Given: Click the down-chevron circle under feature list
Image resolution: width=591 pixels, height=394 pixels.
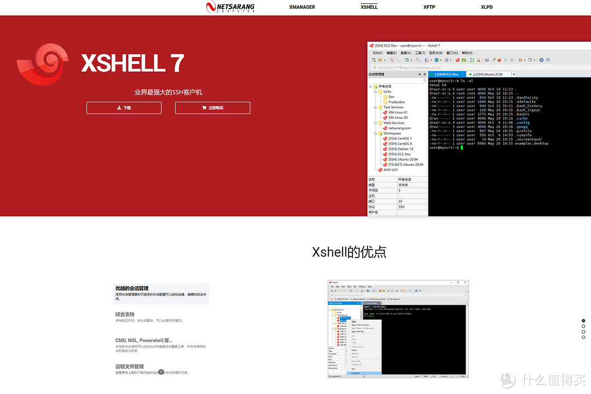Looking at the screenshot, I should coord(161,372).
